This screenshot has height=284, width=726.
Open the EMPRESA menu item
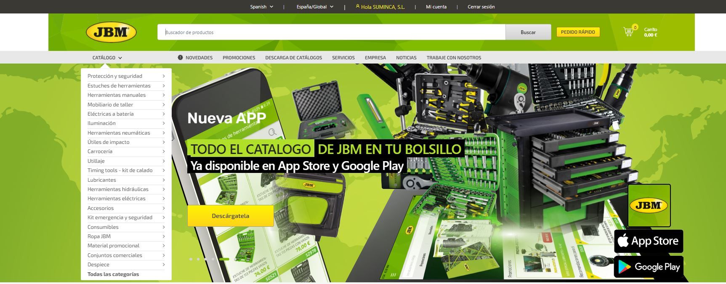[375, 58]
